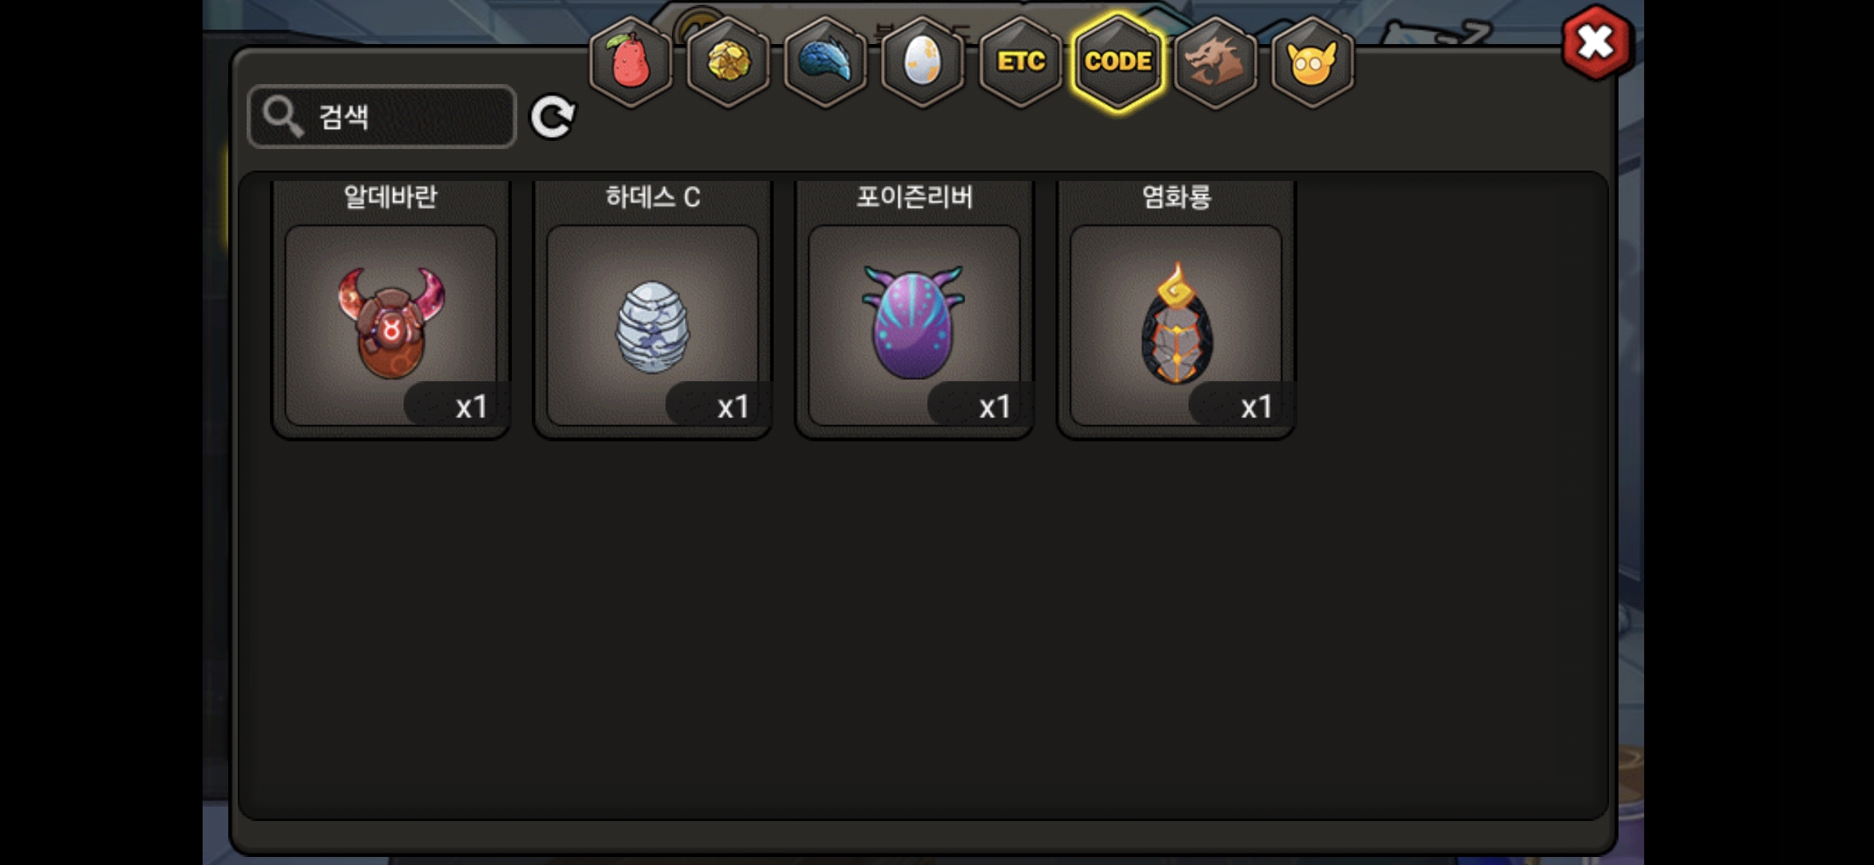Select the 알데바란 horned egg item
Screen dimensions: 1874x865
tap(391, 324)
